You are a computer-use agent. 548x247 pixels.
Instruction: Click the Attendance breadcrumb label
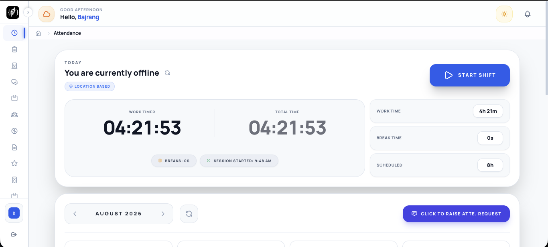[67, 33]
